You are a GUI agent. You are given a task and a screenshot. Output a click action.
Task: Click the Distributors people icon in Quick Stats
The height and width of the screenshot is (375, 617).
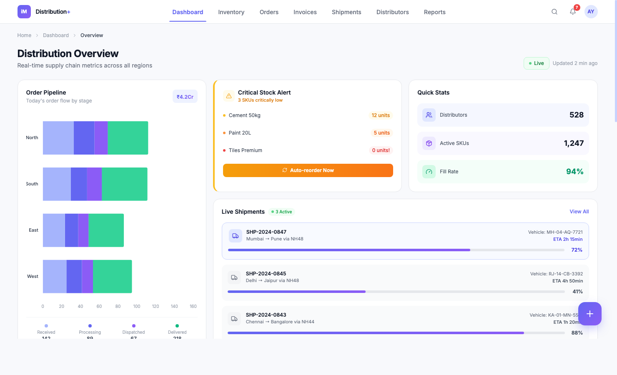pyautogui.click(x=429, y=115)
